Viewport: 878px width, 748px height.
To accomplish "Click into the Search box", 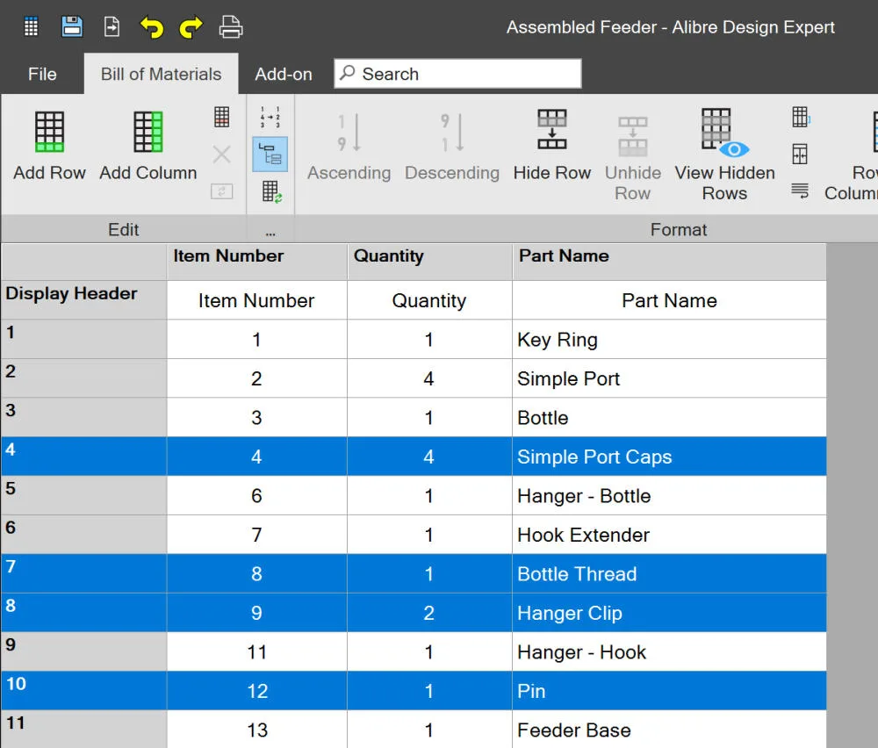I will click(x=458, y=74).
